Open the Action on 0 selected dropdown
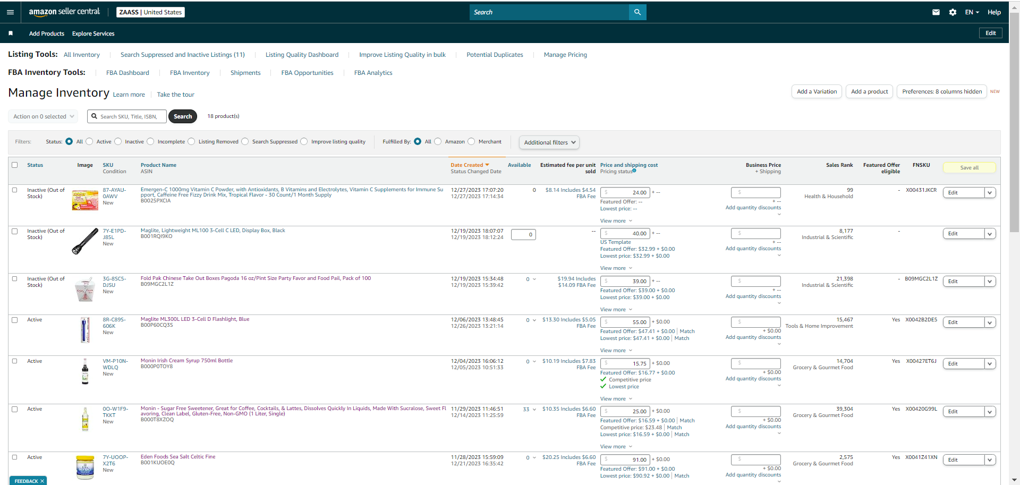The height and width of the screenshot is (485, 1020). pyautogui.click(x=43, y=116)
